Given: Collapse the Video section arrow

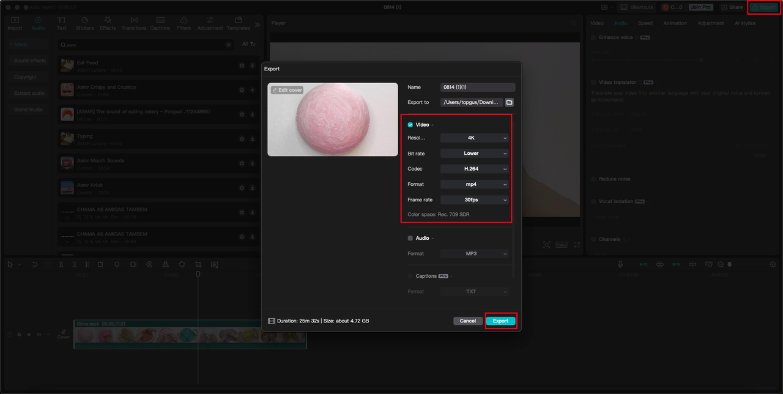Looking at the screenshot, I should pyautogui.click(x=432, y=125).
